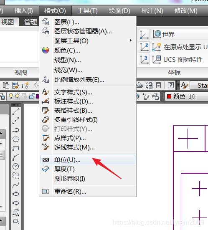208x230 pixels.
Task: Open the 绘图(D) menu
Action: coord(119,11)
